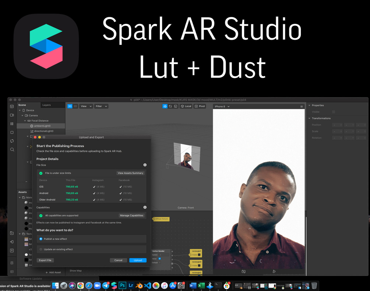Image resolution: width=370 pixels, height=291 pixels.
Task: Open the documentation book icon at bottom left
Action: (x=12, y=272)
